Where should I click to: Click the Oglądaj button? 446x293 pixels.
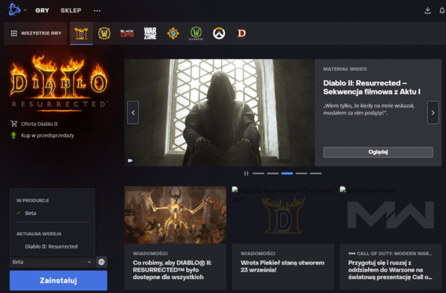click(x=378, y=152)
